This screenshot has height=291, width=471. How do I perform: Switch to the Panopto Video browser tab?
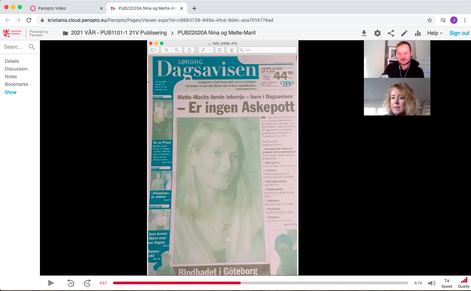(66, 8)
